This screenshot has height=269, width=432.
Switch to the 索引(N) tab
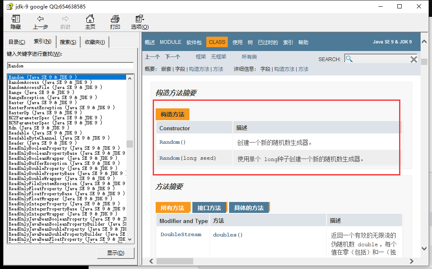pyautogui.click(x=43, y=41)
